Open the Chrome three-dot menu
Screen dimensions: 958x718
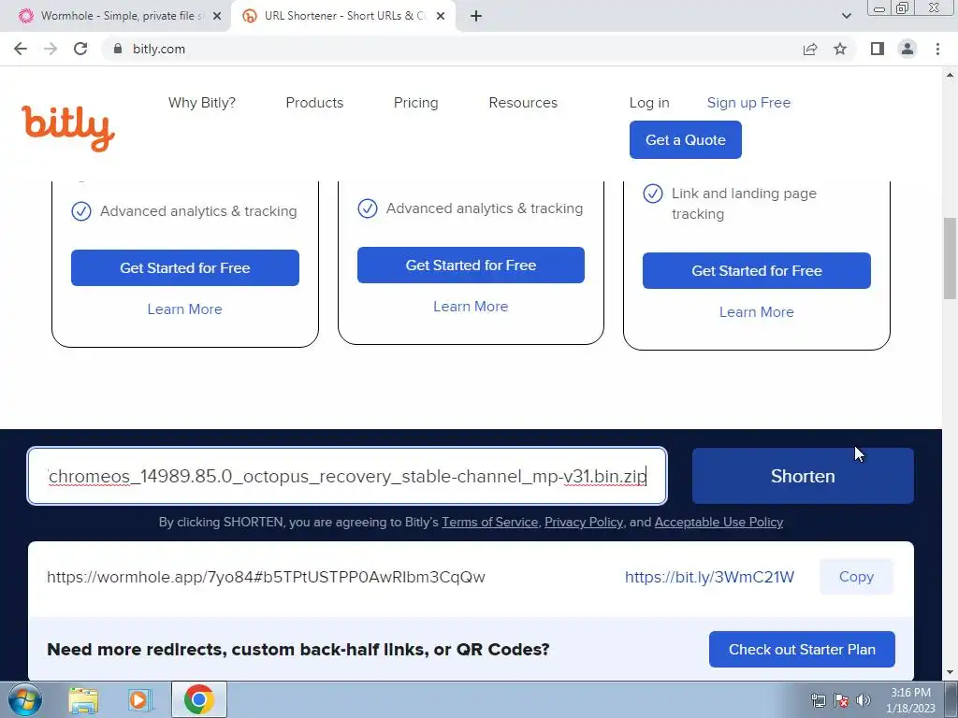937,49
